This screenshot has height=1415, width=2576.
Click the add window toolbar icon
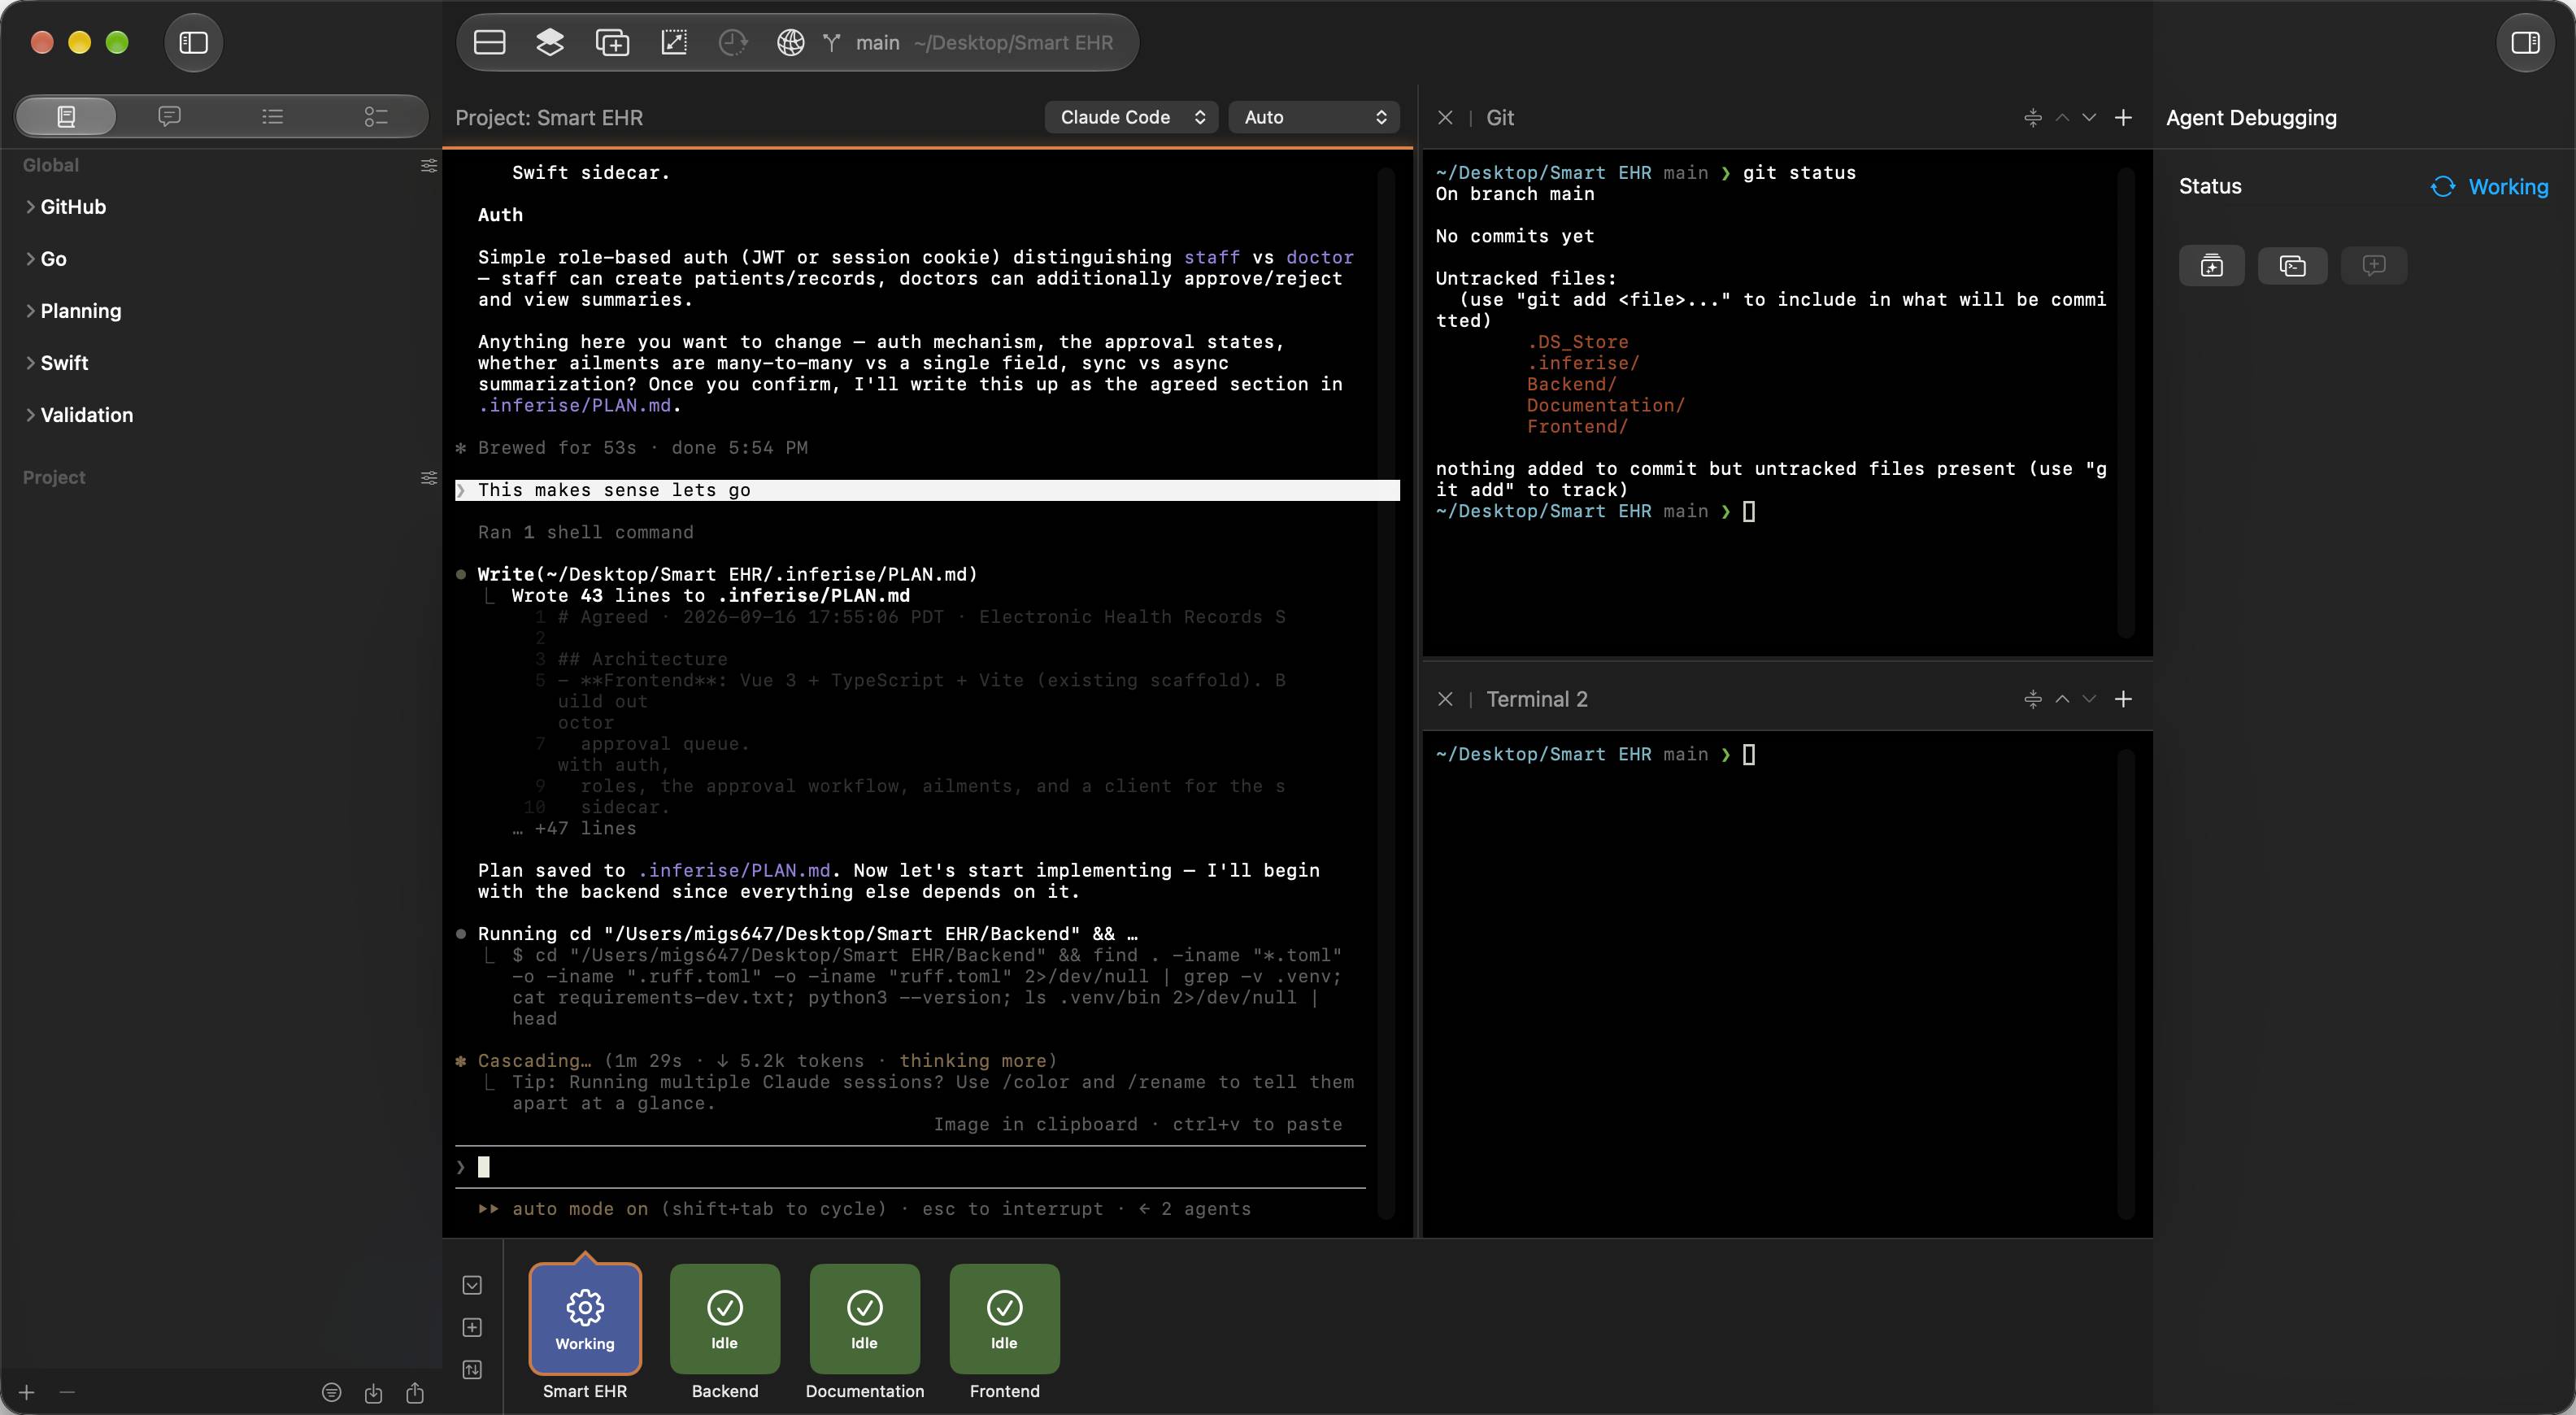click(x=612, y=43)
